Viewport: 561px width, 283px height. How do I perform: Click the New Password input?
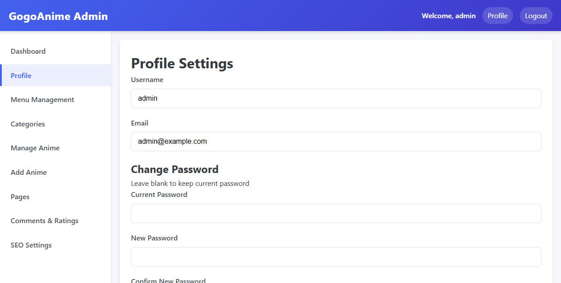[336, 257]
